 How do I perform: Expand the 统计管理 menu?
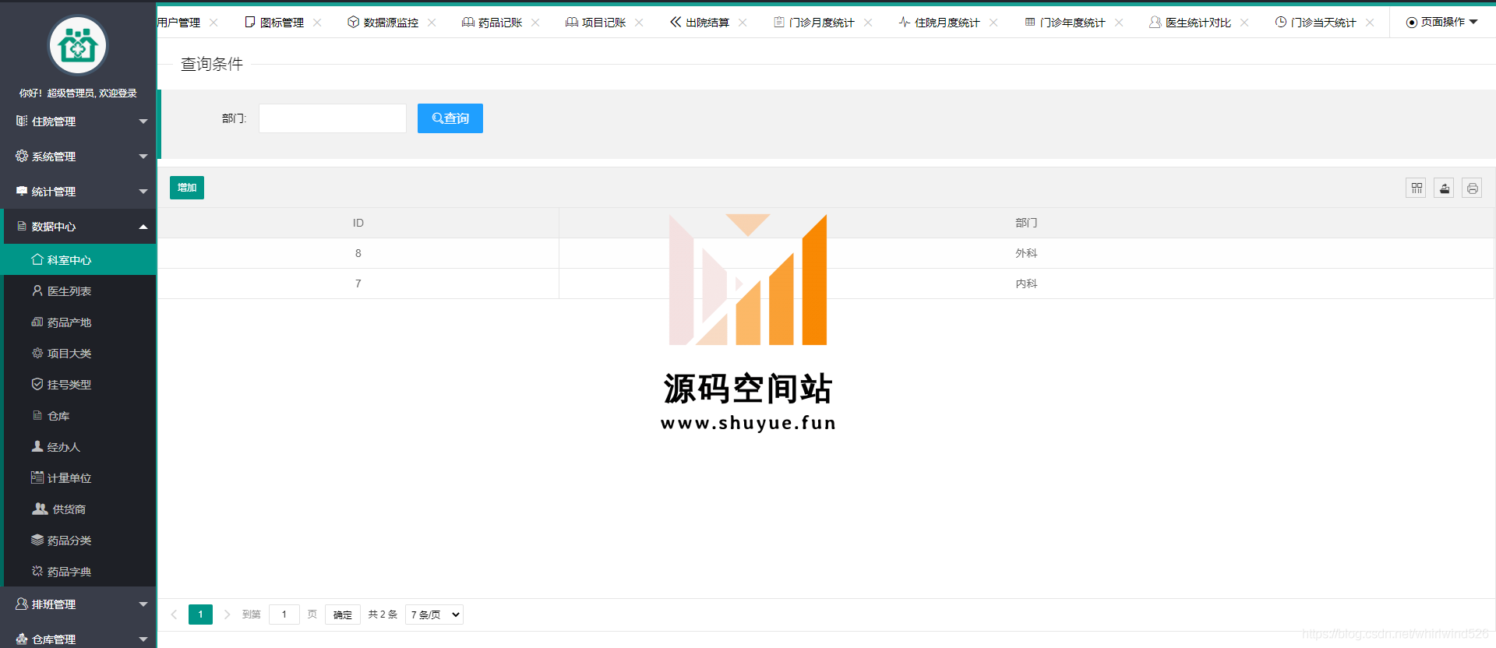[78, 192]
